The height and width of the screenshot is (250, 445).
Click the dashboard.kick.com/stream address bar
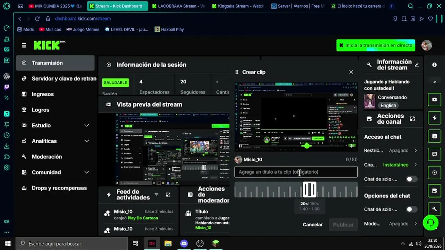83,19
